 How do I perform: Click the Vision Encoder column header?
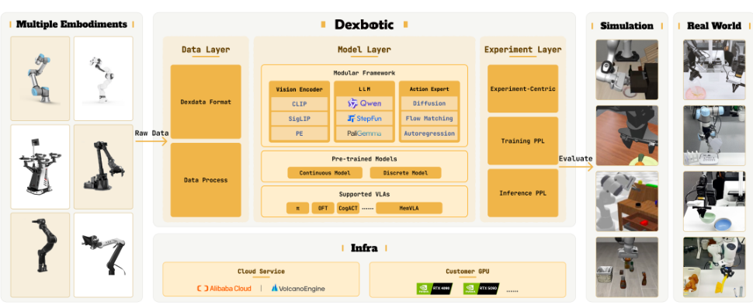point(299,89)
